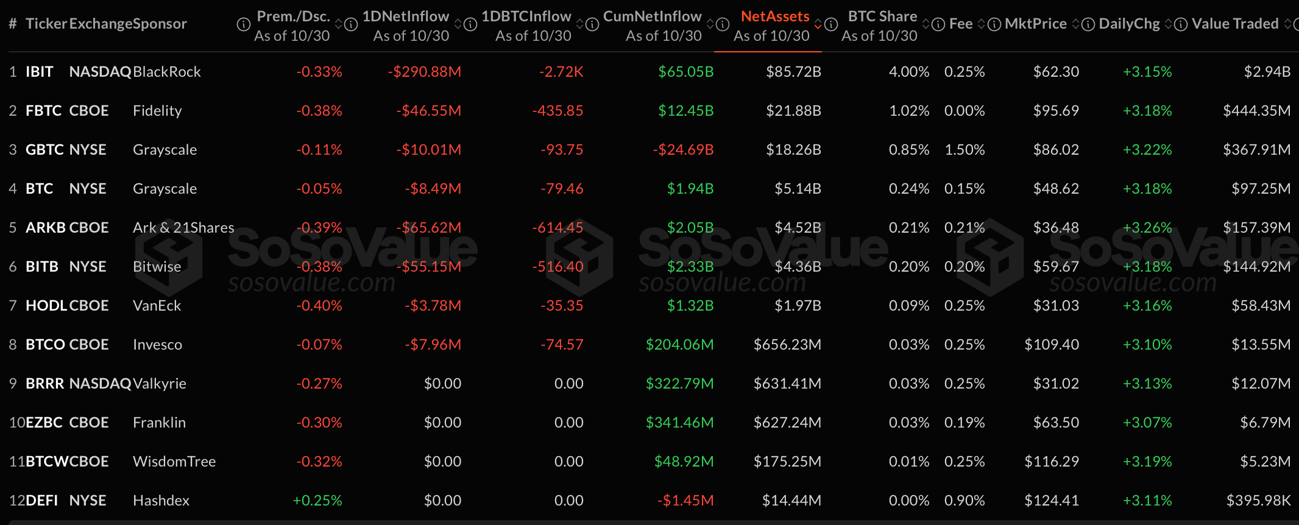Click the MktPrice column header

(1036, 24)
